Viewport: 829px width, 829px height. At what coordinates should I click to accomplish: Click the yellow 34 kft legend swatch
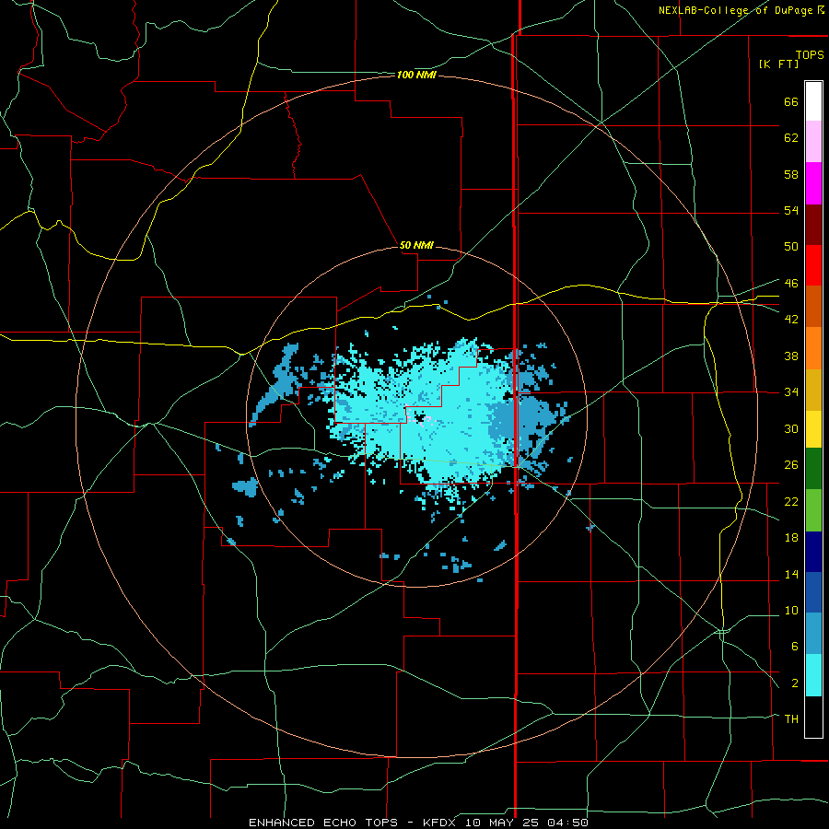[813, 429]
